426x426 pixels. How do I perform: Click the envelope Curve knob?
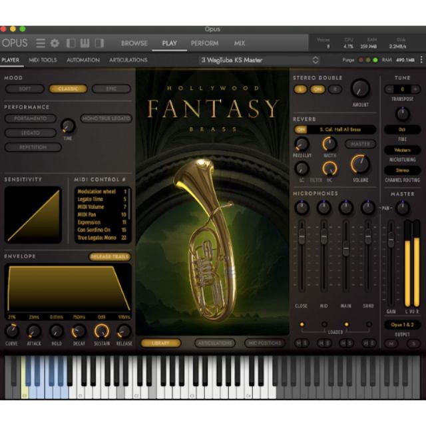pos(12,331)
